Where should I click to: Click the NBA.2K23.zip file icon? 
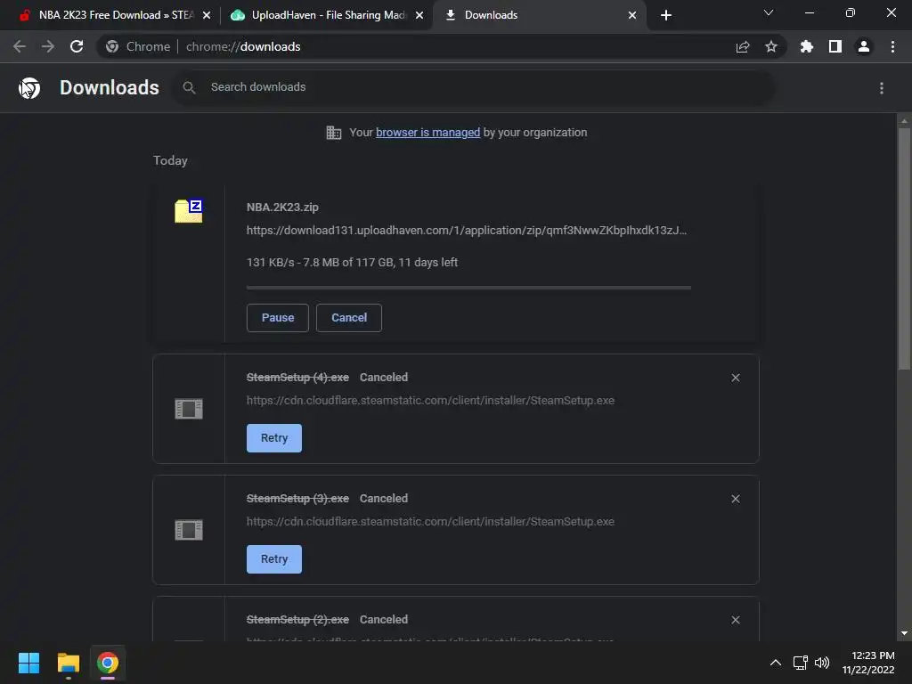189,210
